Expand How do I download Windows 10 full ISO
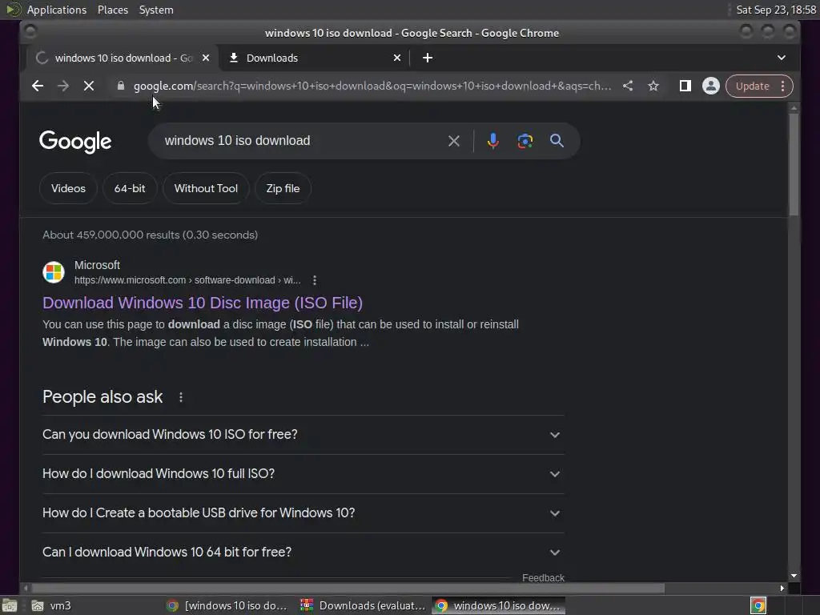The width and height of the screenshot is (820, 615). (303, 474)
